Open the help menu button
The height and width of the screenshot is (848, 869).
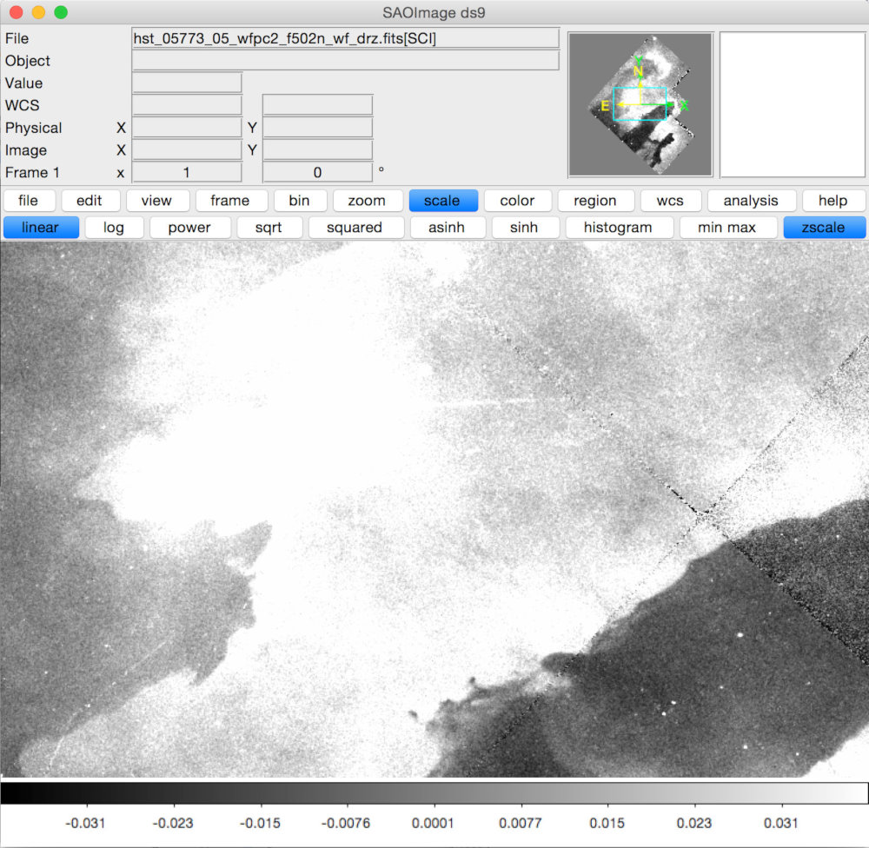tap(833, 201)
